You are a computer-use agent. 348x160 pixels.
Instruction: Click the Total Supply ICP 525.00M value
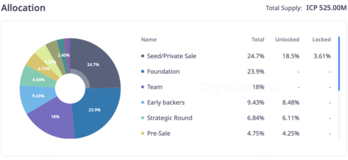point(325,8)
